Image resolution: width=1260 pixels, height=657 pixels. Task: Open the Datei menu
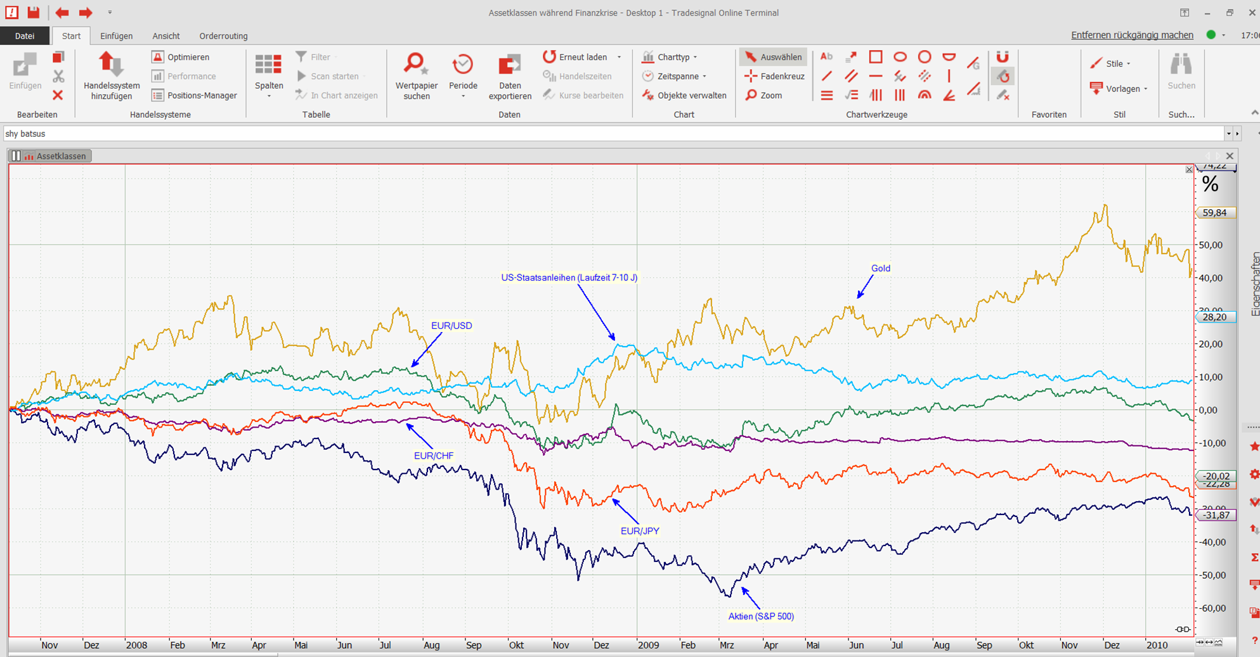point(25,36)
